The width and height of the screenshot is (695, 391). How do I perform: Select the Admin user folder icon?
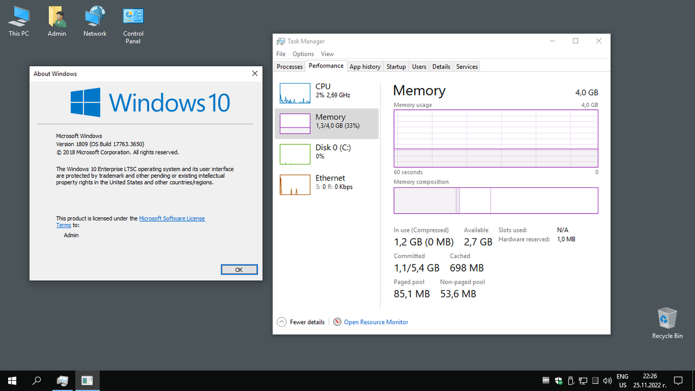57,22
